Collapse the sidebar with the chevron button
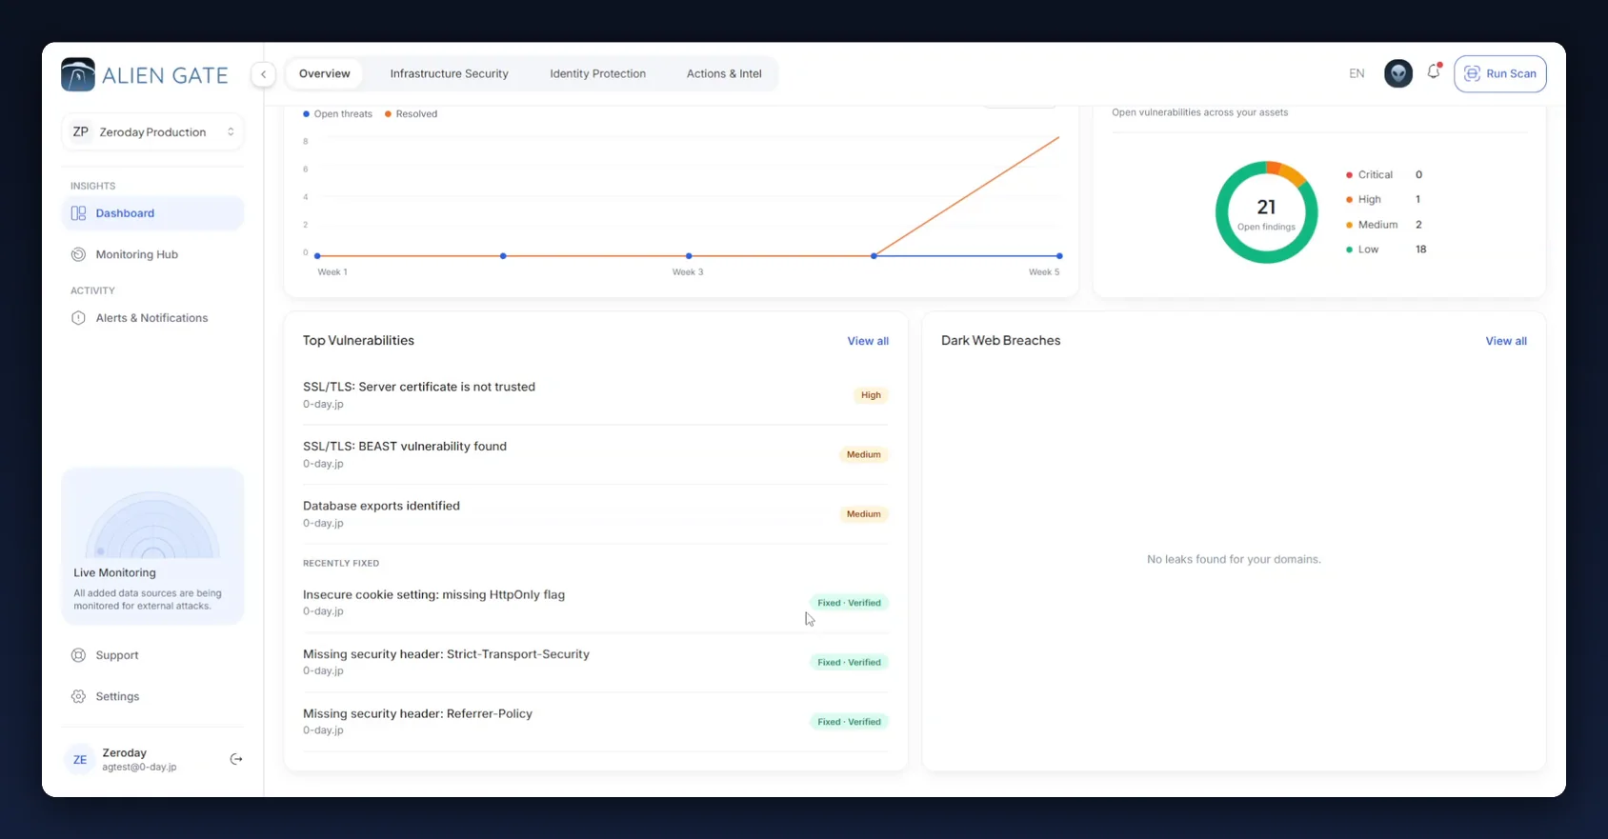1608x839 pixels. 263,74
